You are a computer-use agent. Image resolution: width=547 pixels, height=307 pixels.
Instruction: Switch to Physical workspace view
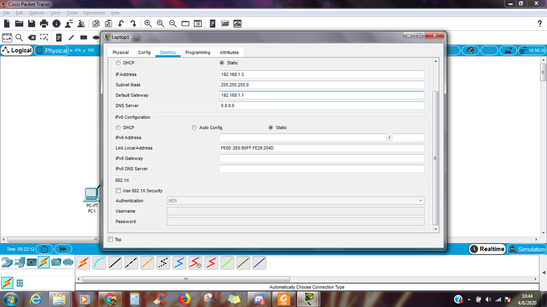52,50
